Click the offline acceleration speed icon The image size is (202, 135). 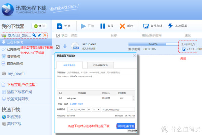point(183,49)
